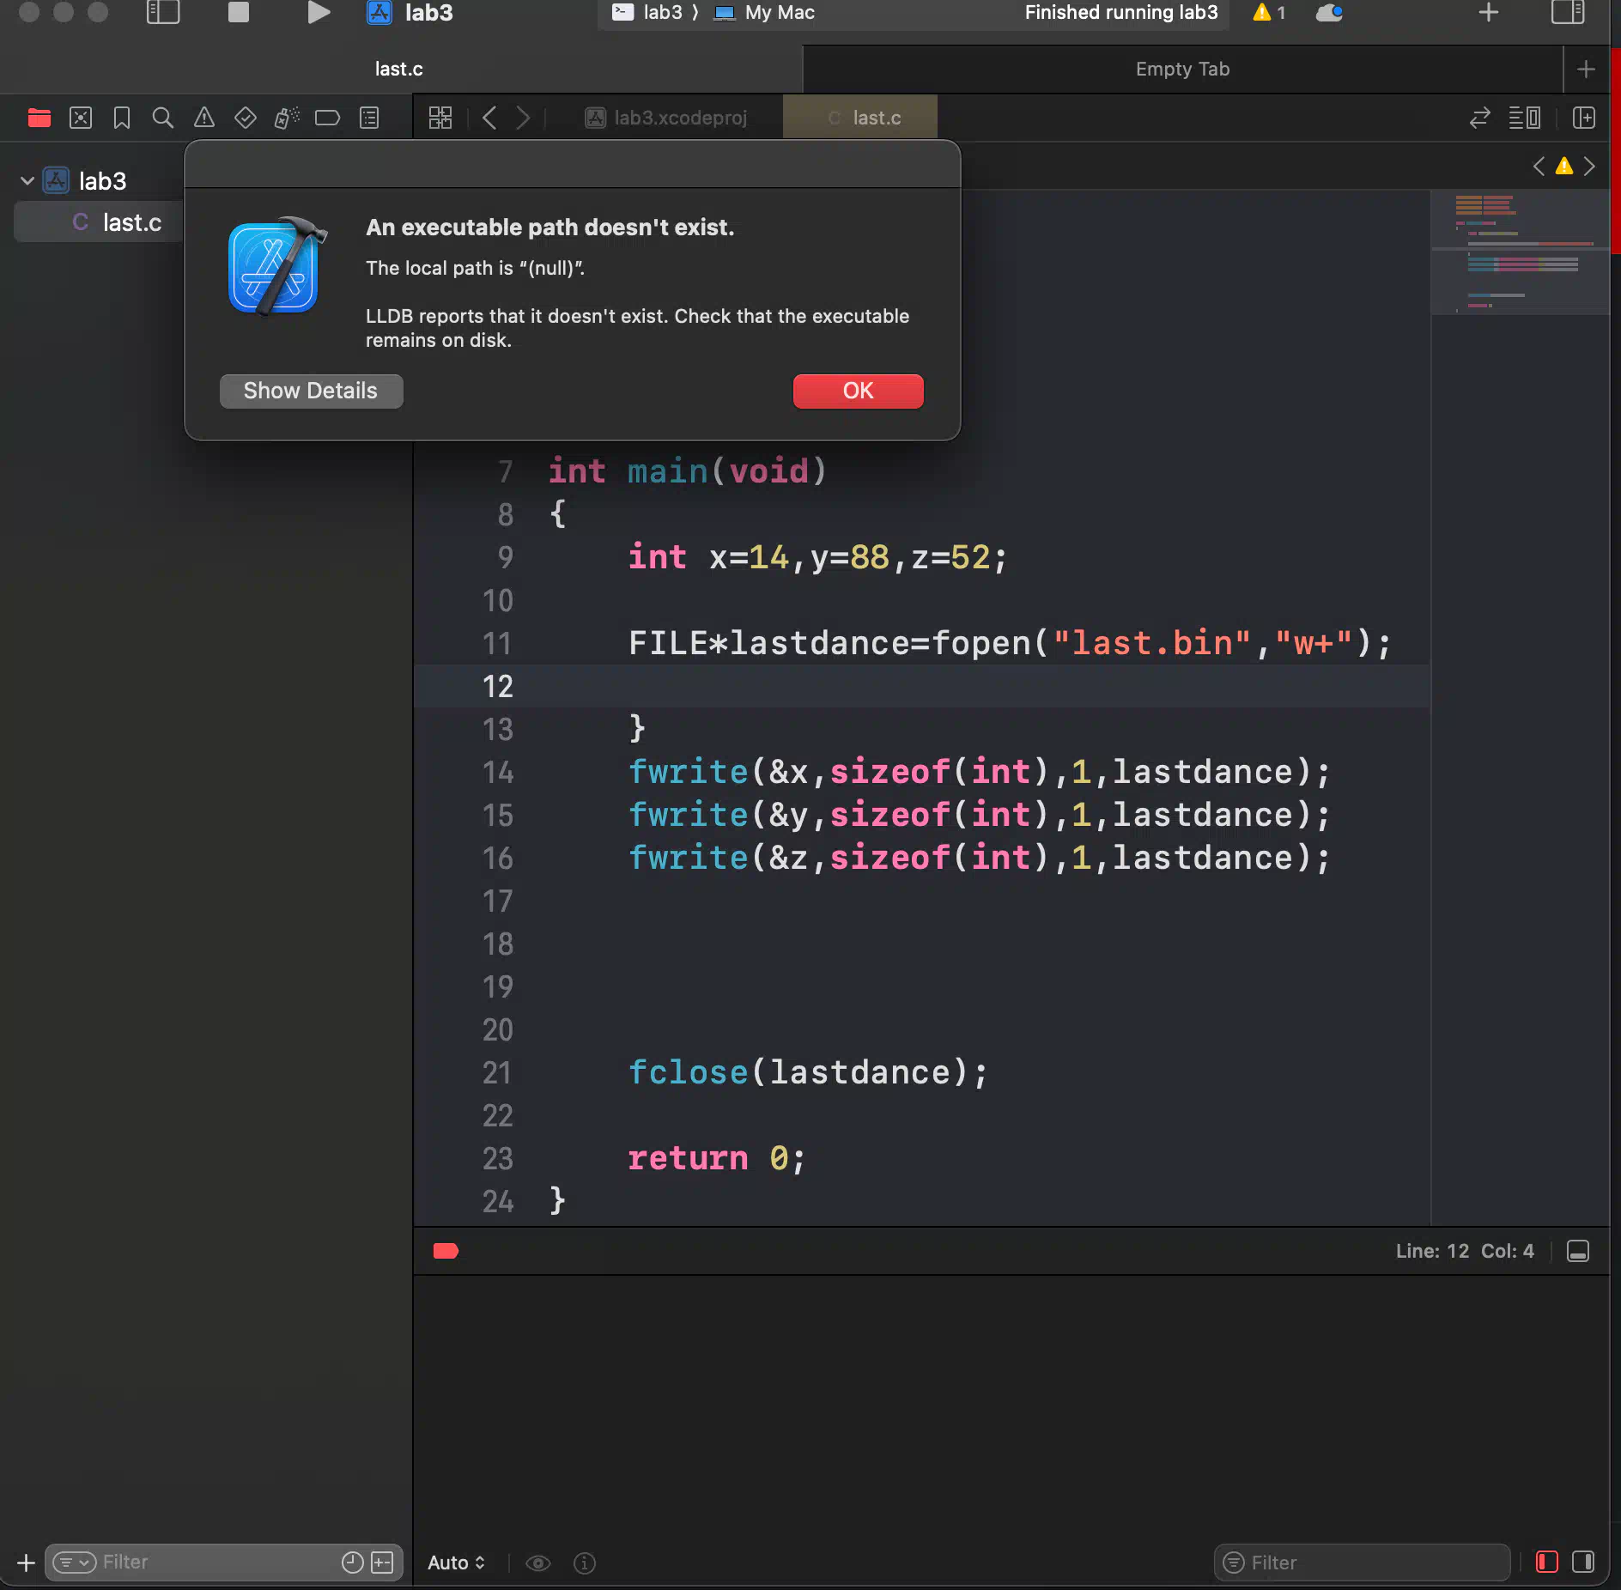Hide the debug area with bottom panel icon
The width and height of the screenshot is (1621, 1590).
tap(1578, 1251)
